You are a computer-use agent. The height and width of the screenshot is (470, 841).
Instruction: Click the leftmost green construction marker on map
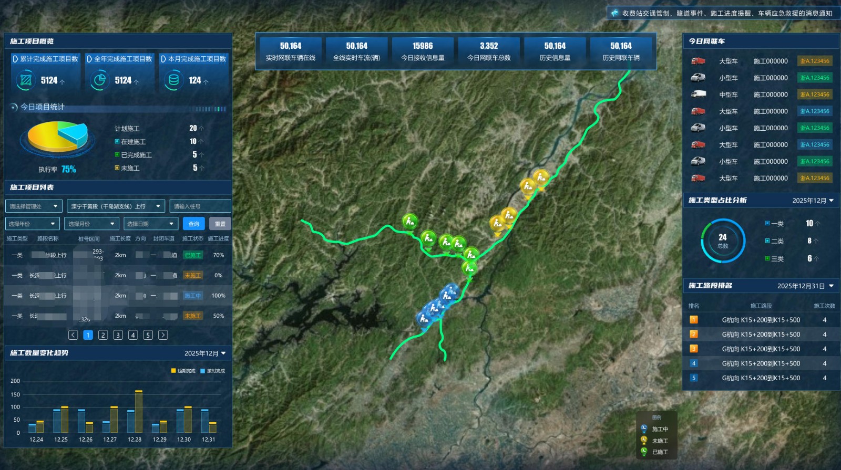[x=410, y=221]
